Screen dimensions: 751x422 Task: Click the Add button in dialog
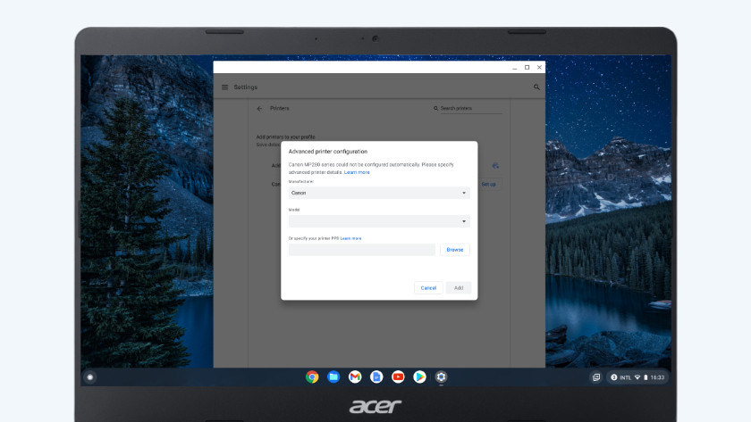click(459, 287)
